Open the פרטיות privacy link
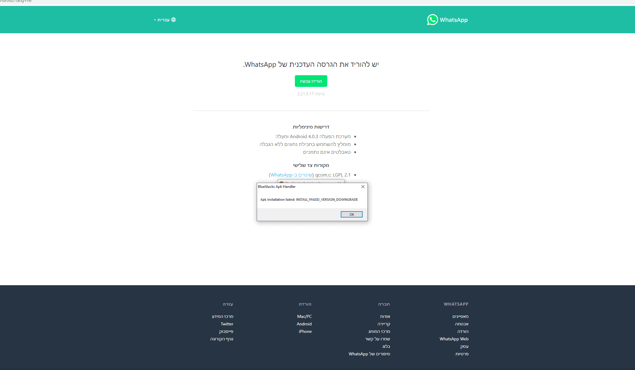The width and height of the screenshot is (635, 370). pos(462,354)
